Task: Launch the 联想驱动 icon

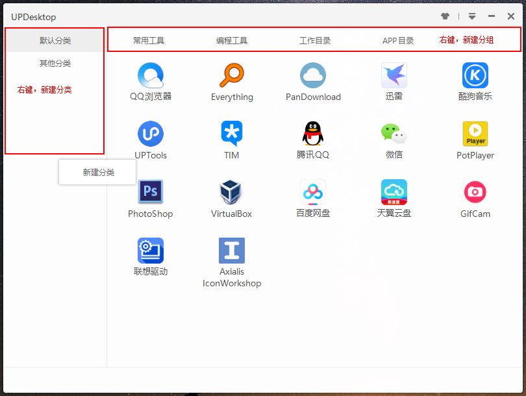Action: [151, 251]
